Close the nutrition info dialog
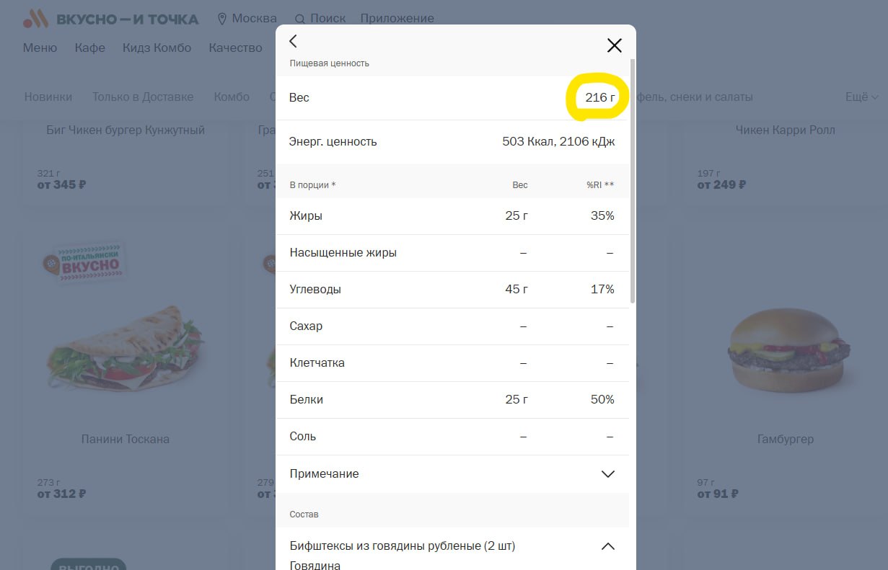This screenshot has height=570, width=888. point(614,45)
